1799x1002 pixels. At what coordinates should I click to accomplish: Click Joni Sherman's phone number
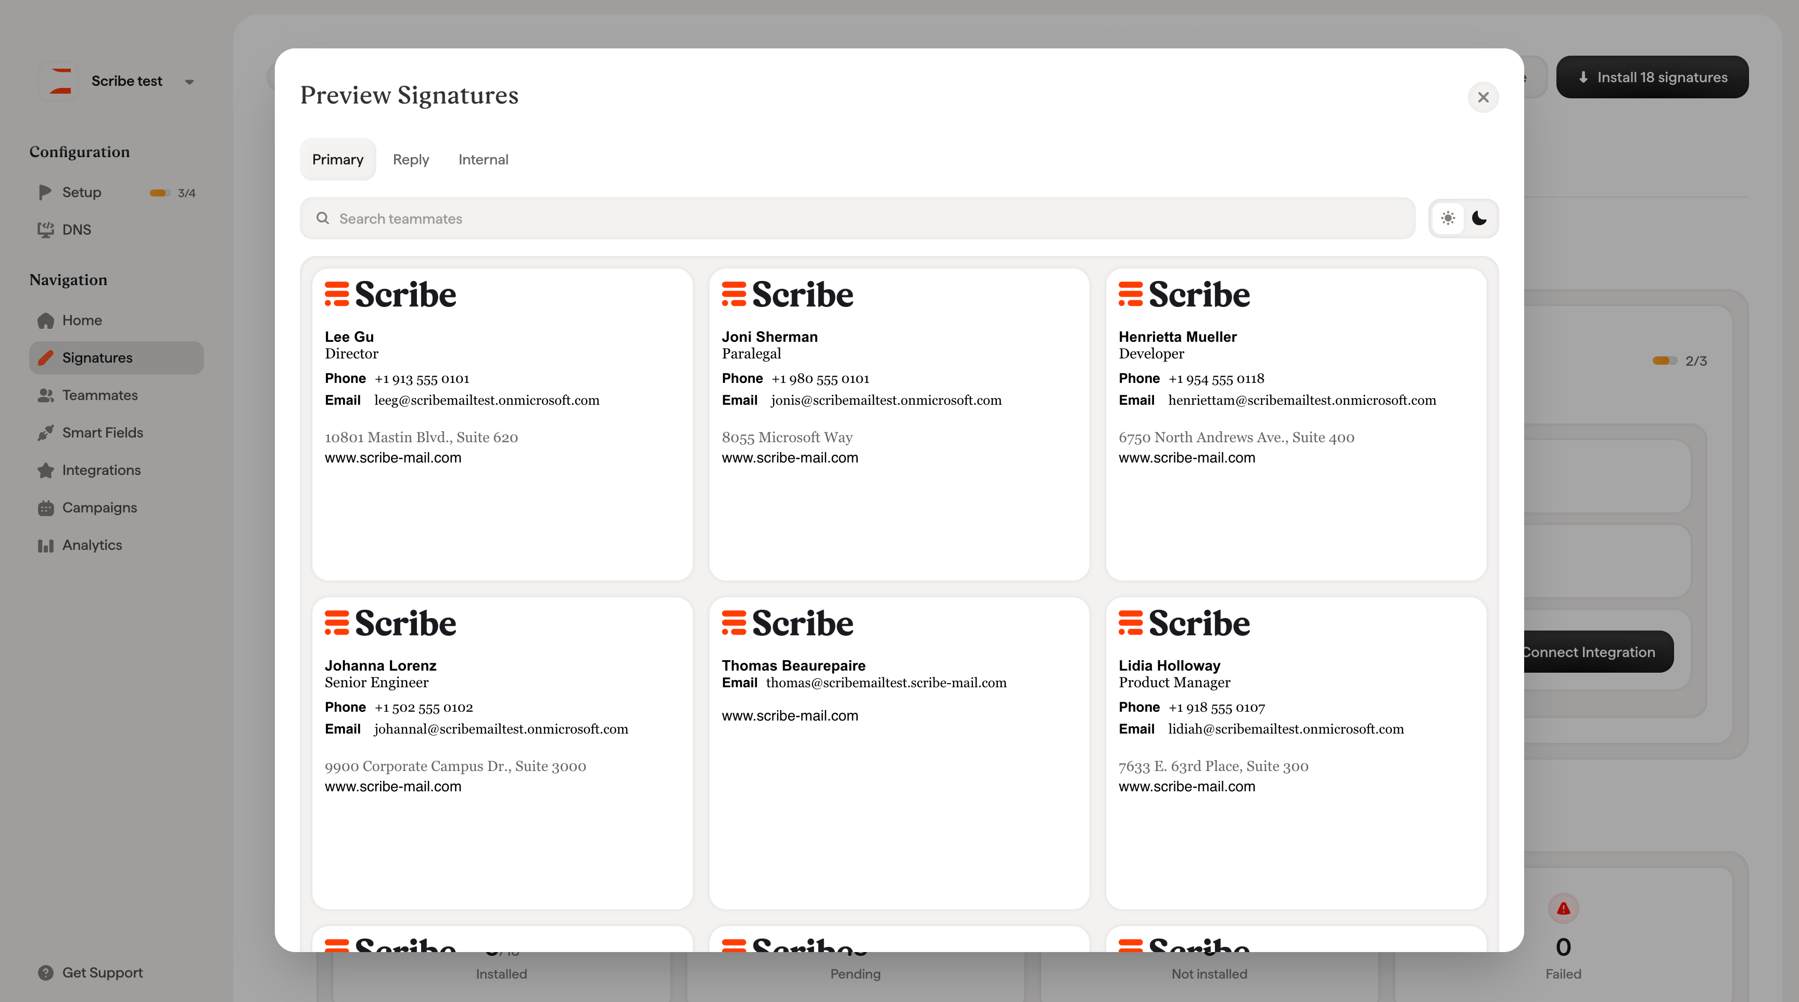(x=820, y=378)
